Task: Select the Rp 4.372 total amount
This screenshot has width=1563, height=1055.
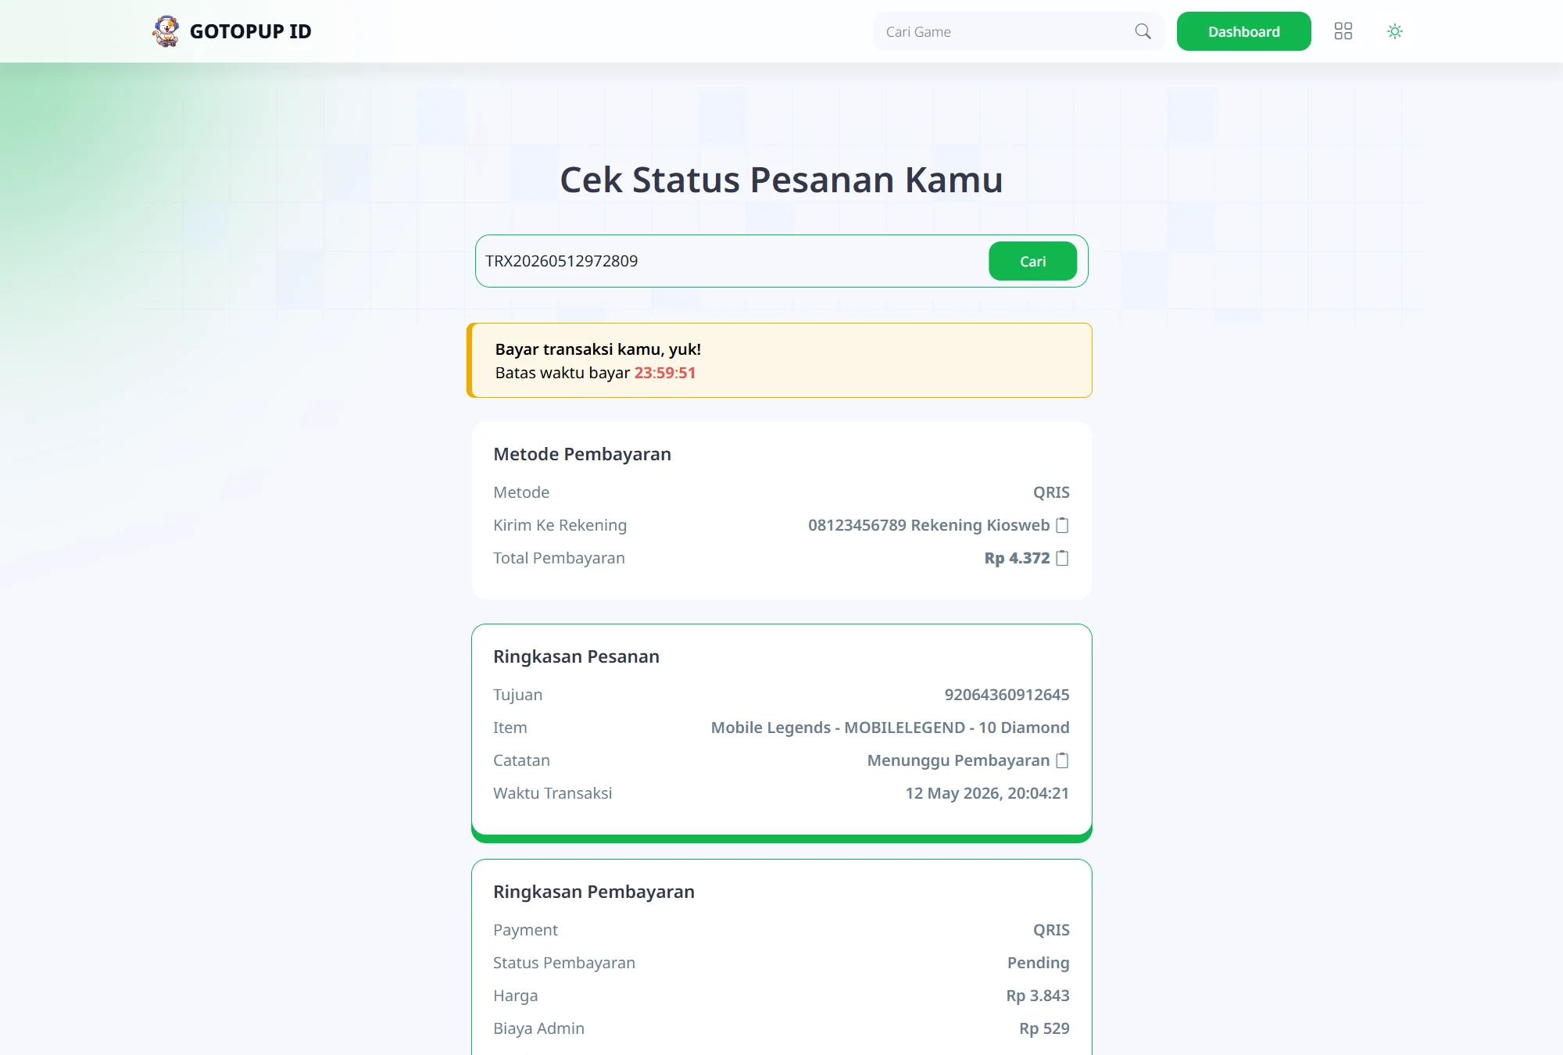Action: tap(1017, 558)
